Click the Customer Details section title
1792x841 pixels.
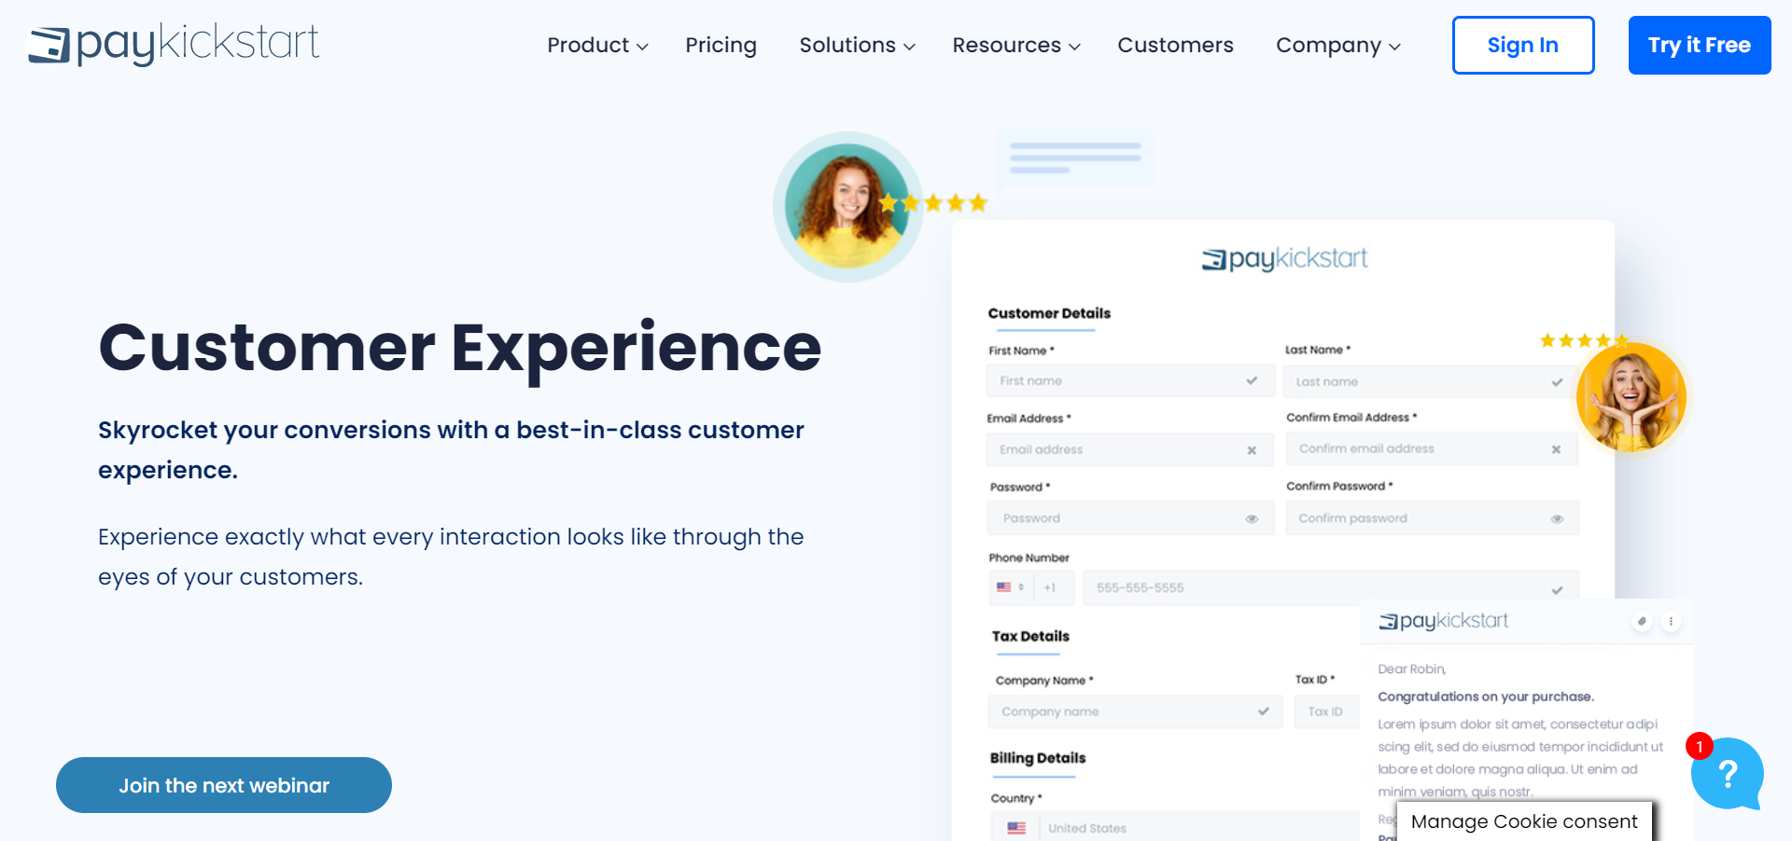[1049, 313]
